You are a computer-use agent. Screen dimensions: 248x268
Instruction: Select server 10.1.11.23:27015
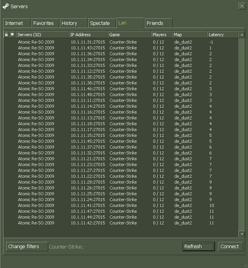pyautogui.click(x=121, y=165)
